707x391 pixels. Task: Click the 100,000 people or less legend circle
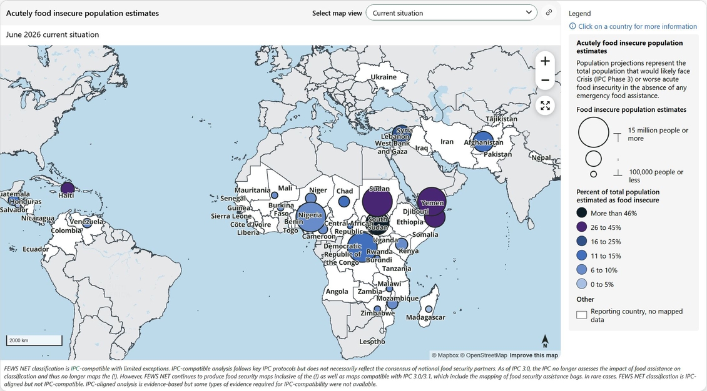pyautogui.click(x=593, y=174)
